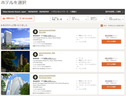Open 2076 guest reviews link for ANA Tokyo
The height and width of the screenshot is (96, 126).
(x=50, y=58)
